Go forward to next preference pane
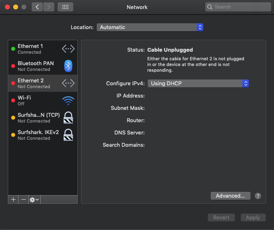Screen dimensions: 274x230 pyautogui.click(x=49, y=7)
